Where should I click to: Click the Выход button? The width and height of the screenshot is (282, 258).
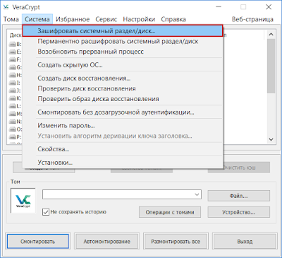tap(245, 242)
